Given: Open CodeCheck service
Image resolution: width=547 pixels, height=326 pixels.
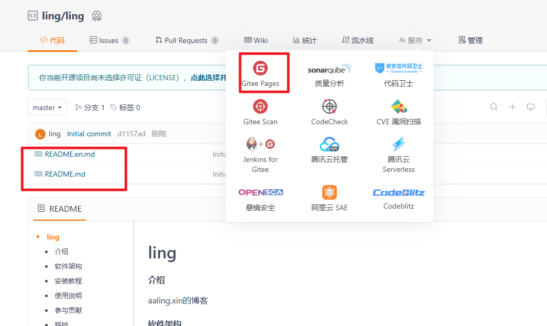Looking at the screenshot, I should (329, 112).
